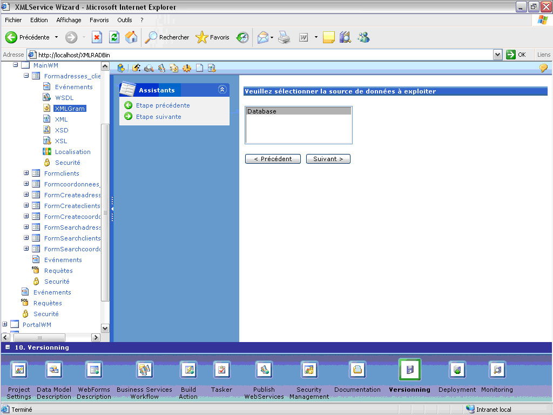The height and width of the screenshot is (415, 553).
Task: Select the XSD item in the tree
Action: click(x=62, y=130)
